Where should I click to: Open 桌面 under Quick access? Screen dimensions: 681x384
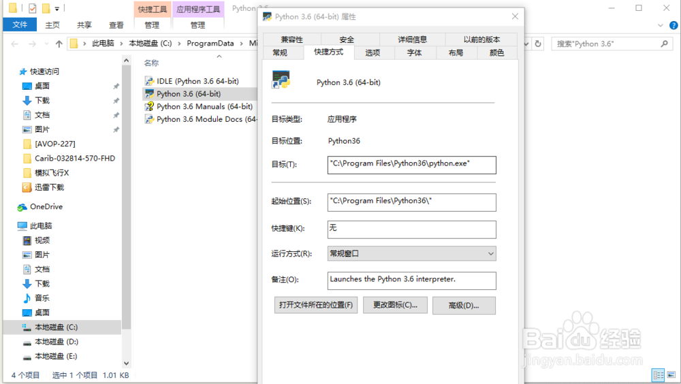pos(42,86)
